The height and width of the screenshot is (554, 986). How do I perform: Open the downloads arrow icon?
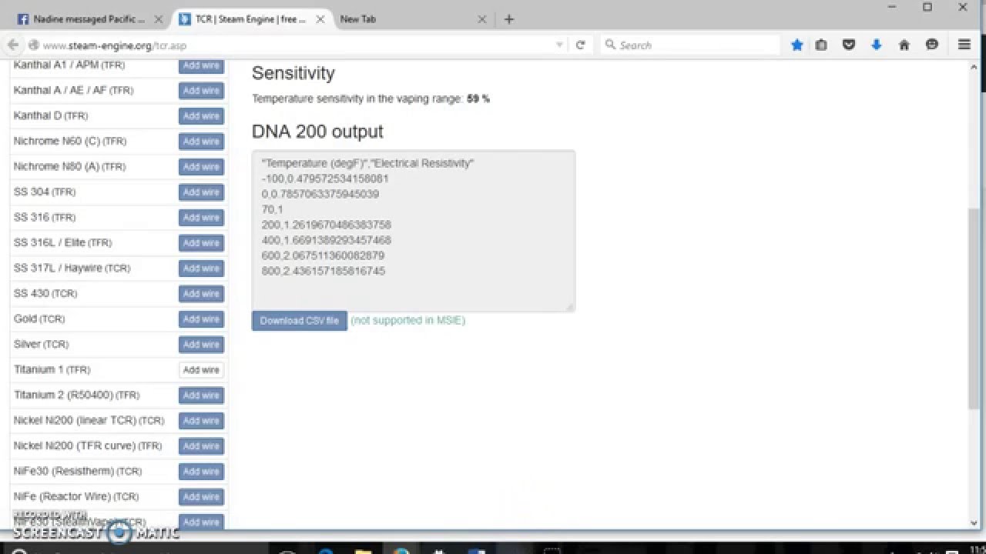877,45
